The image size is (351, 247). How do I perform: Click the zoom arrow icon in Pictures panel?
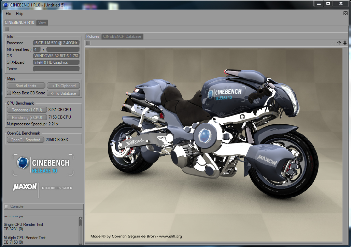pos(345,43)
